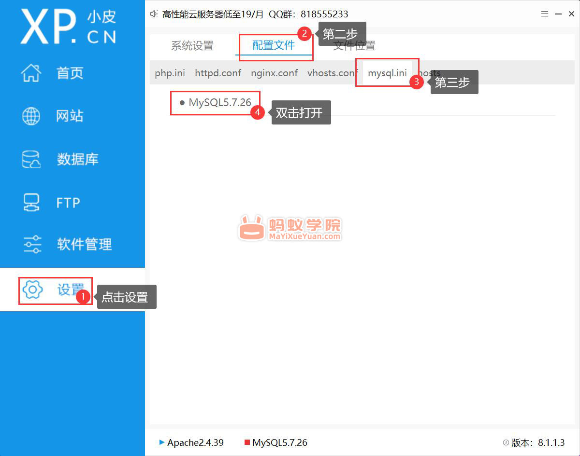580x456 pixels.
Task: Open the 软件管理 sliders icon
Action: [32, 244]
